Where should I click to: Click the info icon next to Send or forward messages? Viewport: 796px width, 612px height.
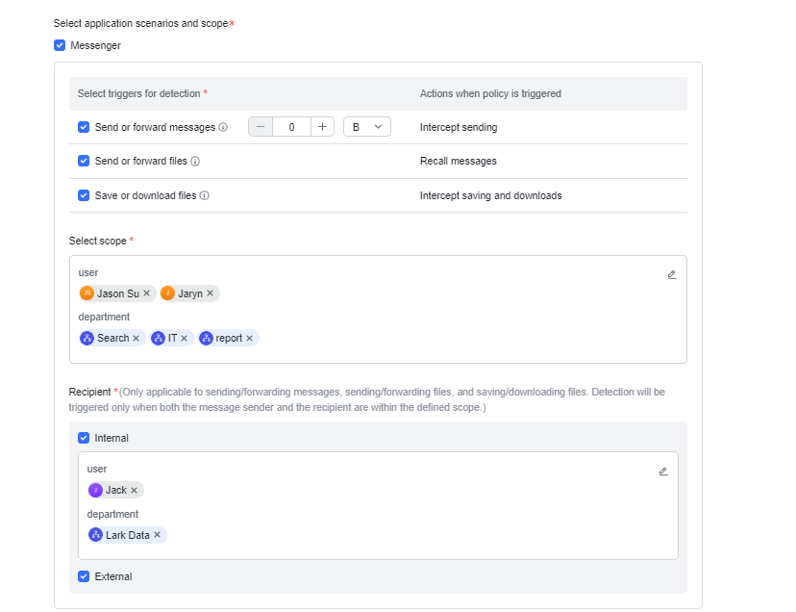[x=222, y=128]
